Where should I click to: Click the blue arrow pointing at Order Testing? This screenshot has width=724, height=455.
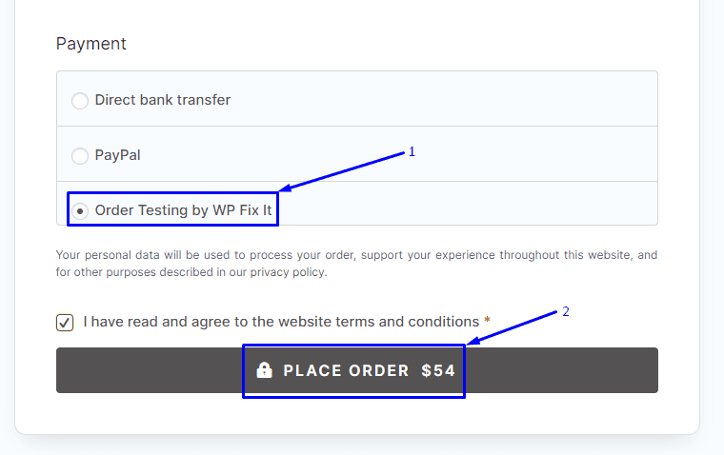click(x=343, y=171)
